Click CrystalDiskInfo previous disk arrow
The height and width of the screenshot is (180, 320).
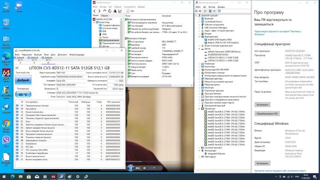[x=17, y=68]
